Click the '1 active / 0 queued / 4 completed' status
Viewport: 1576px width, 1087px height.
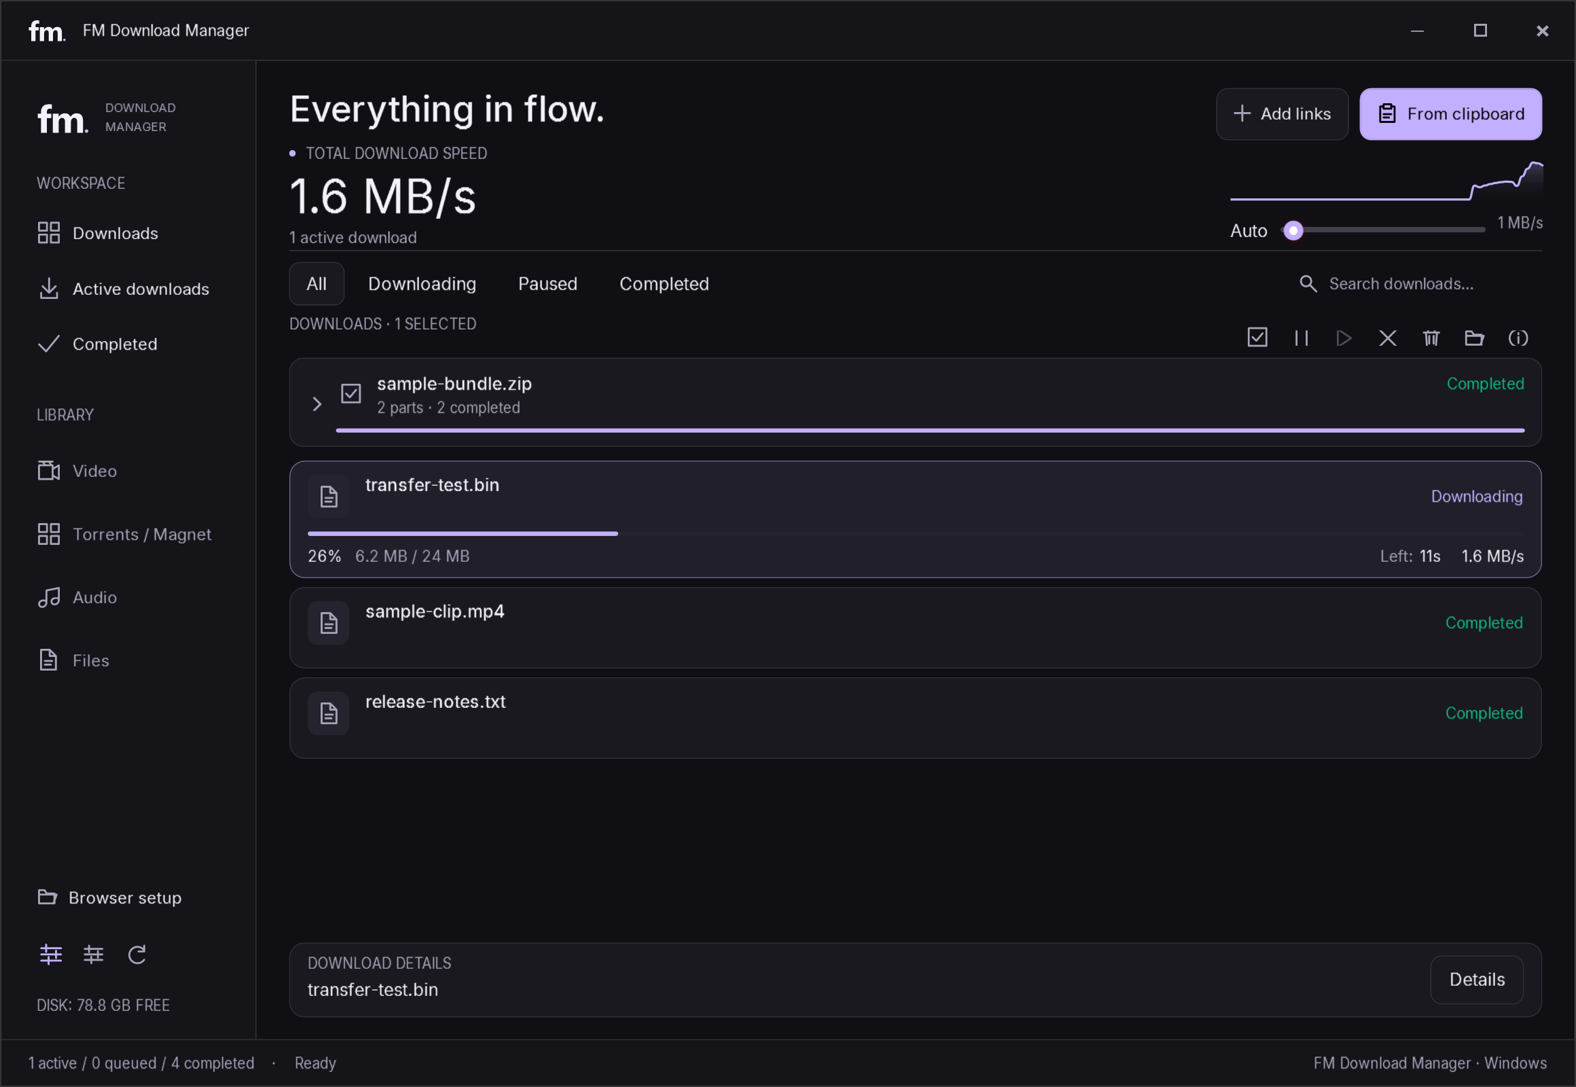tap(141, 1063)
